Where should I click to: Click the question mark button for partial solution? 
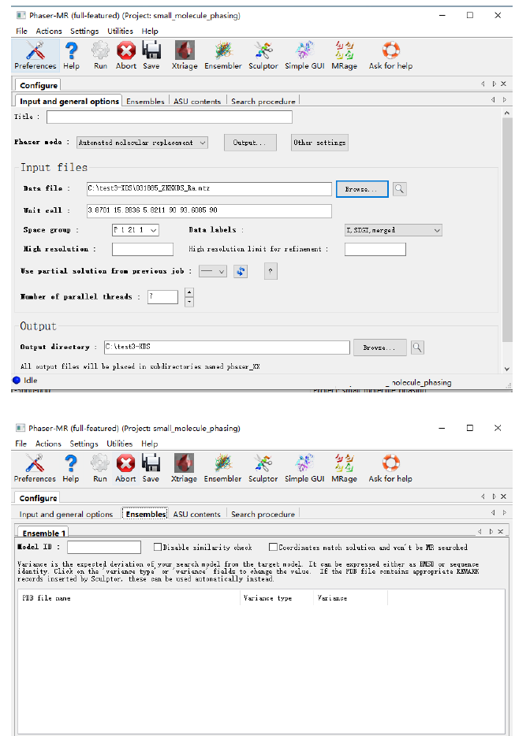coord(271,271)
